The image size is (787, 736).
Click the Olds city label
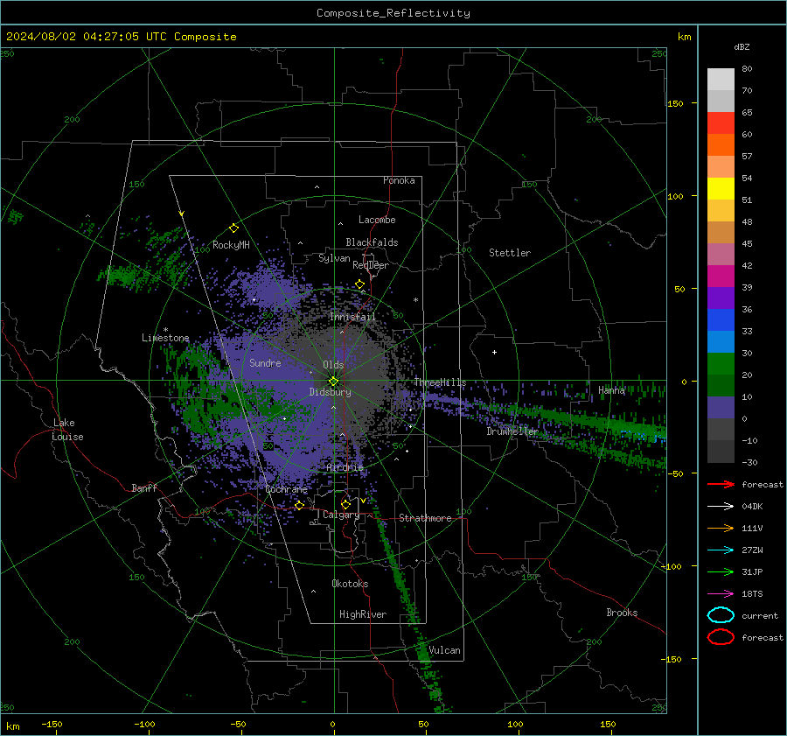pos(333,365)
